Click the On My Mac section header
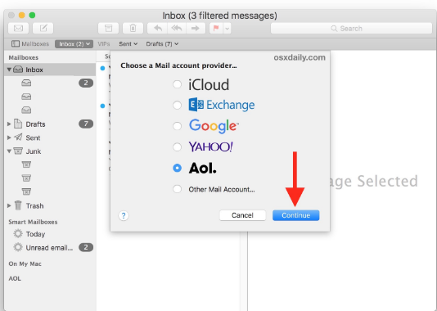The height and width of the screenshot is (311, 437). tap(25, 264)
